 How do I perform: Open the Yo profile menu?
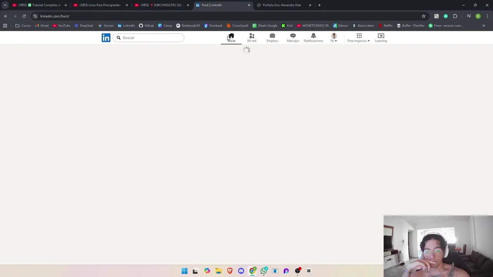(x=334, y=38)
